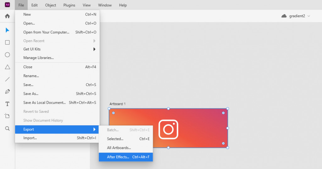Select the Line tool
The image size is (322, 169).
(8, 79)
